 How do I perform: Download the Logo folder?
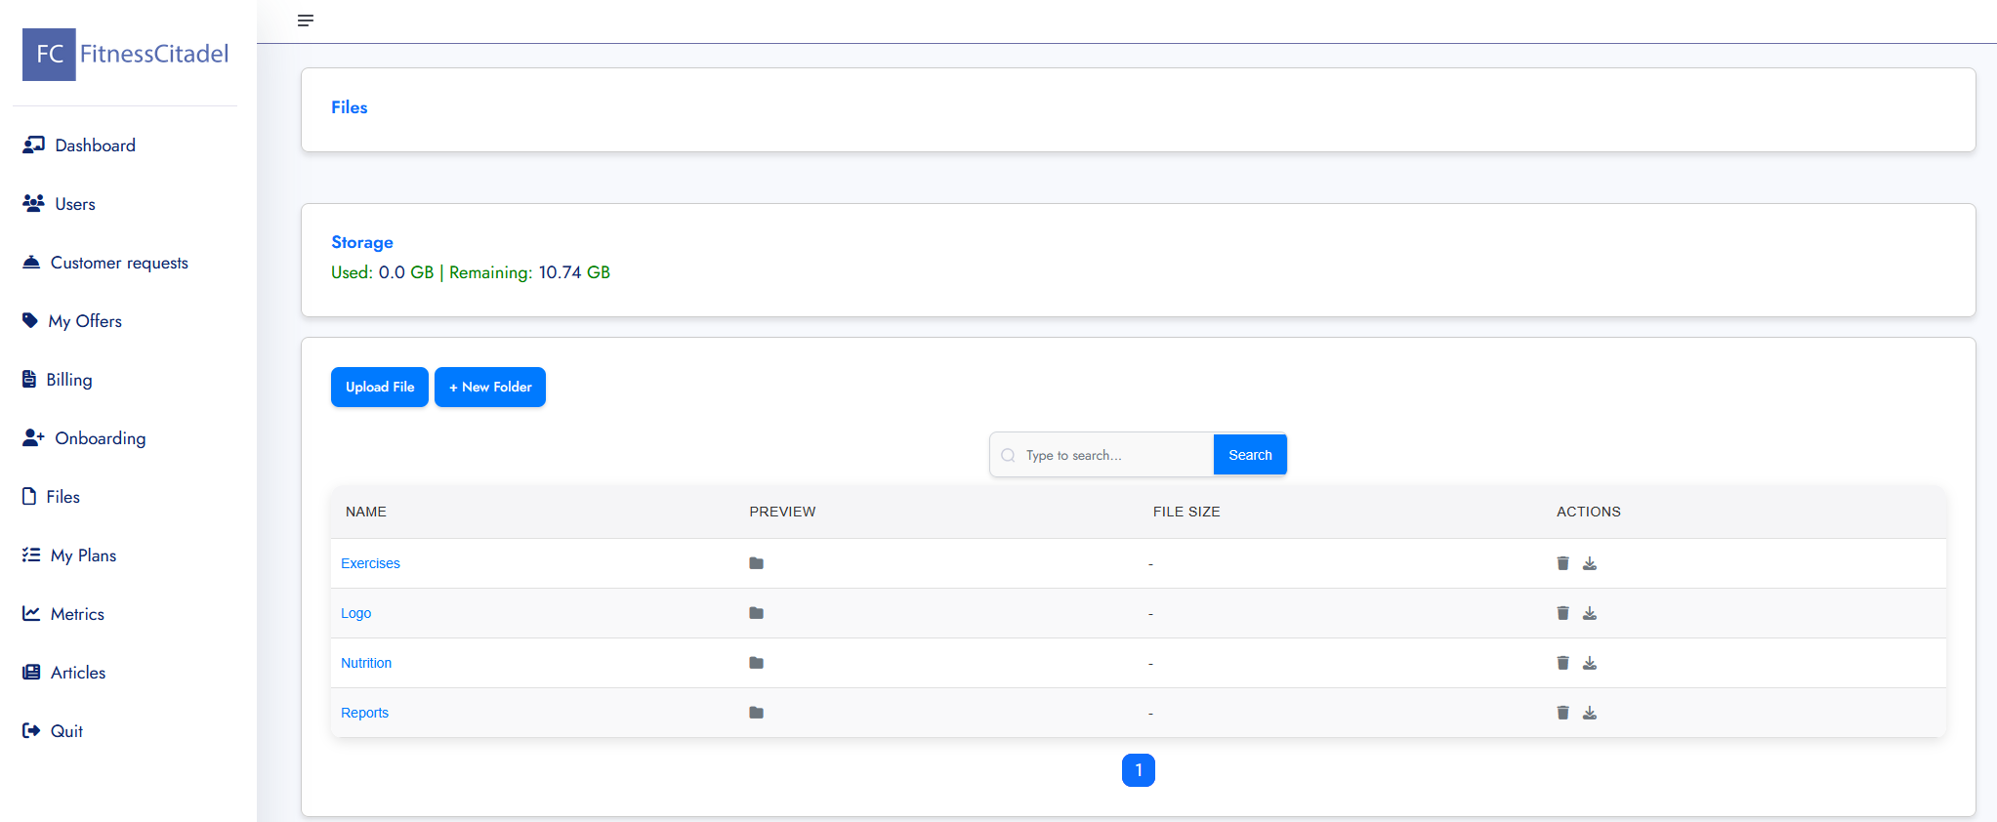(1590, 613)
